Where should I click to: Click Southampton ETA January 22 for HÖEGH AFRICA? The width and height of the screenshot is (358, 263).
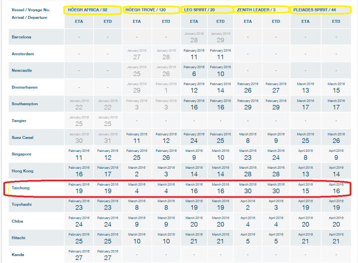pyautogui.click(x=79, y=105)
